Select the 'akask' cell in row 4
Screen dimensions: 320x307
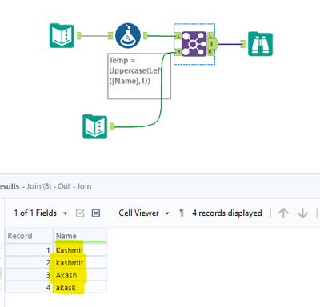click(x=80, y=288)
